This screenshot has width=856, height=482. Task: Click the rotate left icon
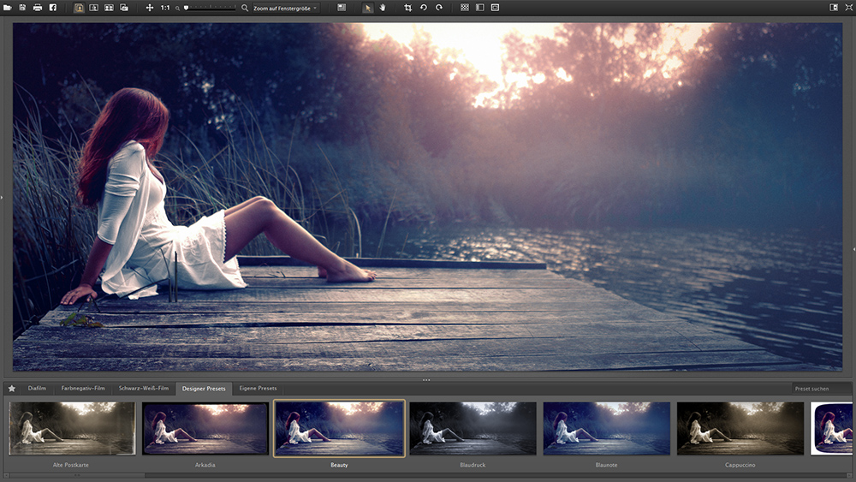(x=423, y=8)
